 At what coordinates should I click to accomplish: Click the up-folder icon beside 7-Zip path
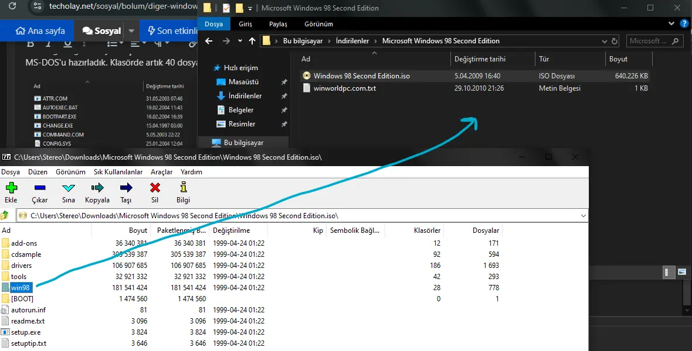click(x=5, y=215)
